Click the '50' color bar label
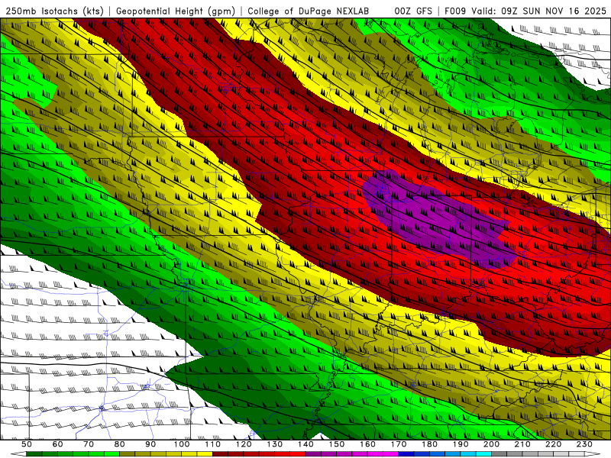Screen dimensions: 611x458 [x=27, y=444]
